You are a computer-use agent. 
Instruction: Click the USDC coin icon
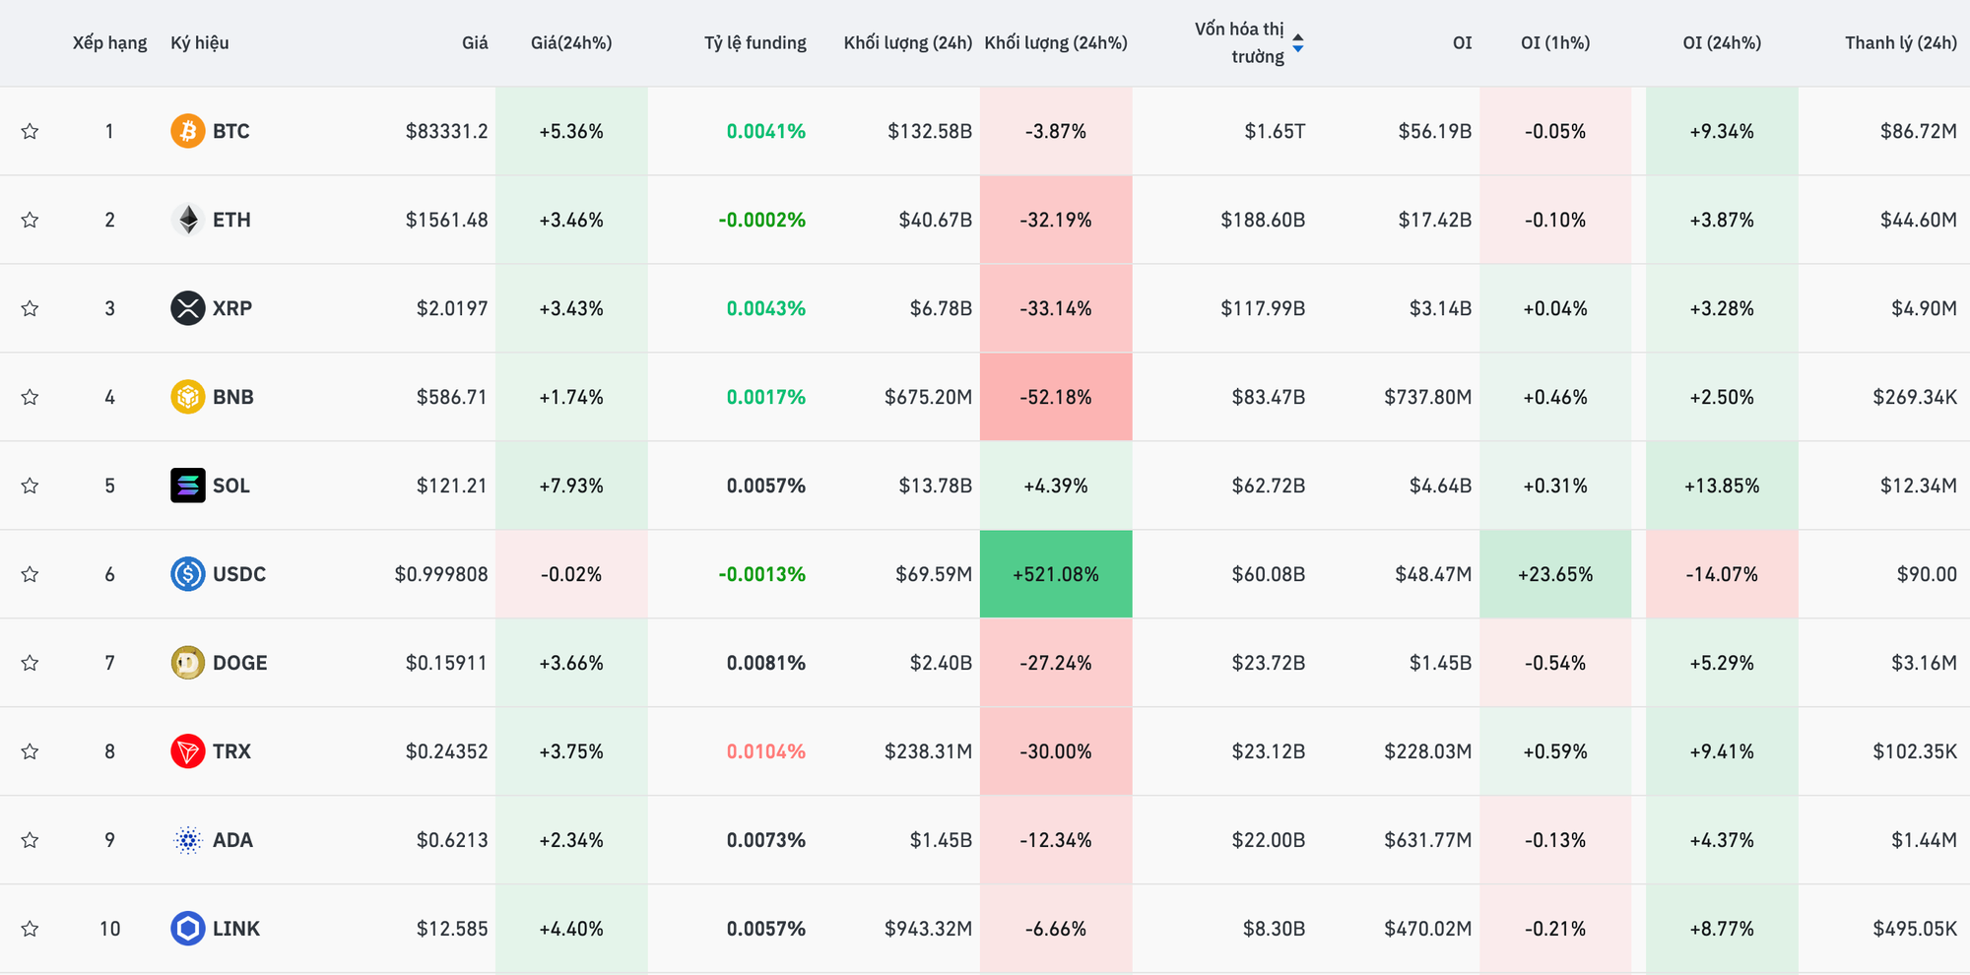[187, 574]
